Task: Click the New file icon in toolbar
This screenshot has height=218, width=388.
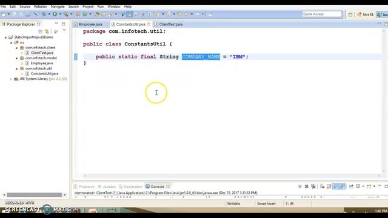Action: point(4,15)
